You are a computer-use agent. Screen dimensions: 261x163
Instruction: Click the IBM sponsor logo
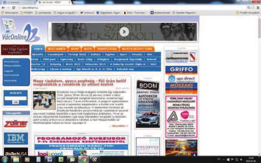[x=16, y=139]
